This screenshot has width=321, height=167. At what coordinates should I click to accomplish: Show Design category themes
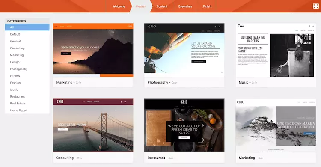coord(27,62)
